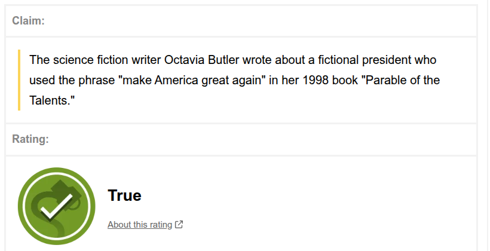Click the green True rating badge
This screenshot has width=490, height=251.
tap(57, 206)
